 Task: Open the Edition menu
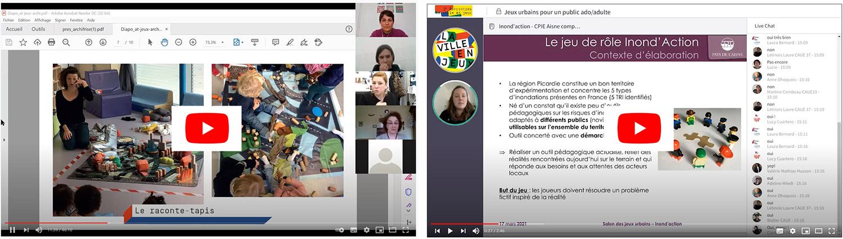pos(24,20)
